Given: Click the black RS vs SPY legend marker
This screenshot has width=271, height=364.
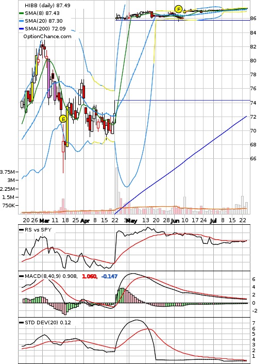Looking at the screenshot, I should pyautogui.click(x=21, y=230).
